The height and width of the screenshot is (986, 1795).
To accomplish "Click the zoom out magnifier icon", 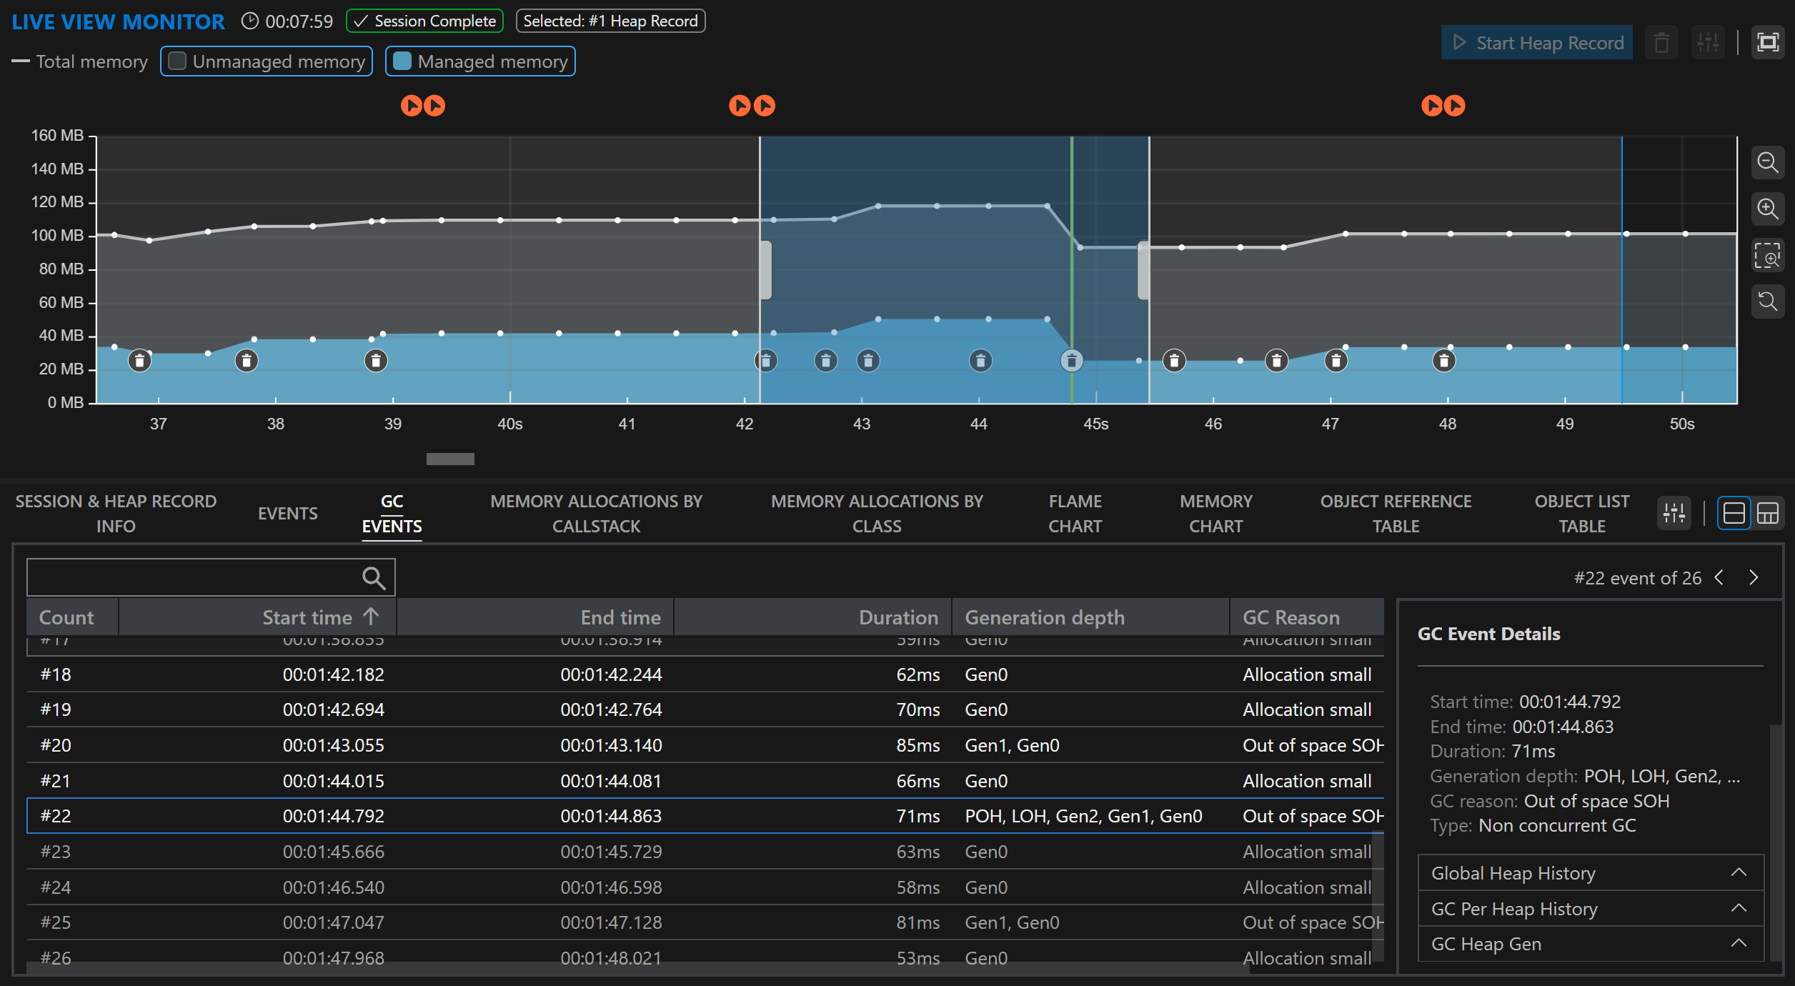I will pos(1767,163).
